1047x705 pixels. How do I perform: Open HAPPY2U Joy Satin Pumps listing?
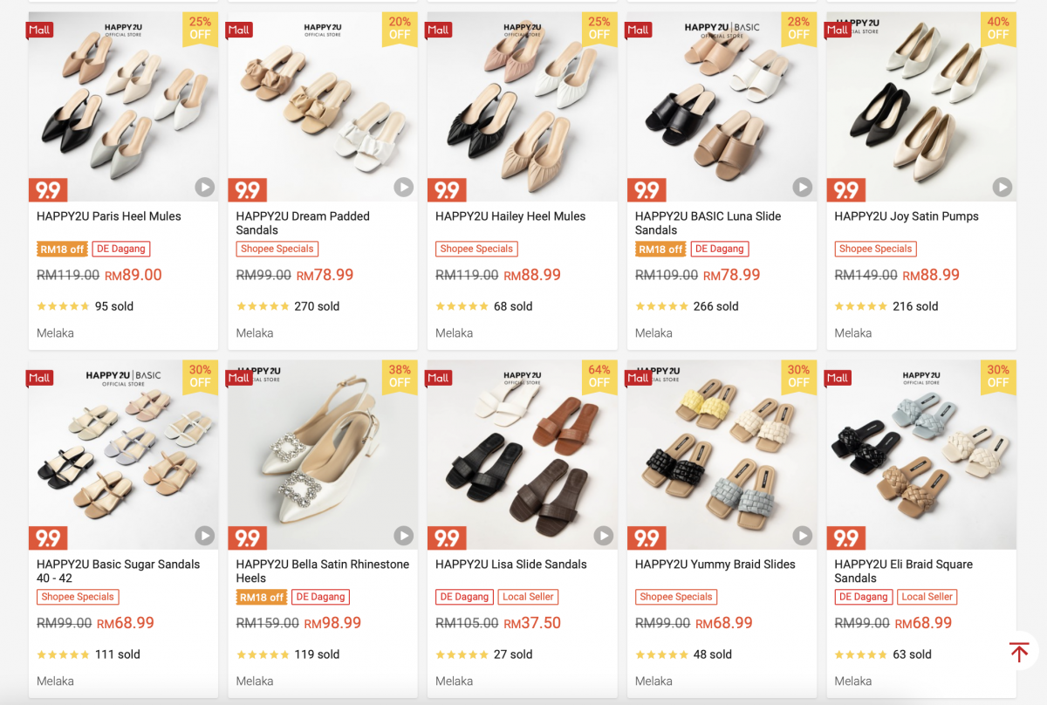tap(907, 216)
